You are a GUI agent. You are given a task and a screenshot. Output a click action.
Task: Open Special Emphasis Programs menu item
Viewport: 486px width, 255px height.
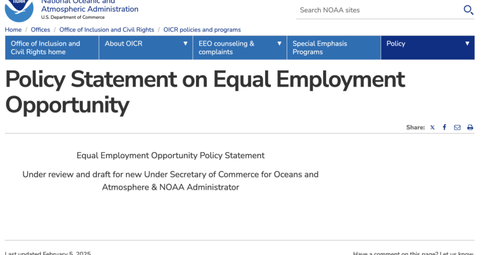click(x=334, y=48)
